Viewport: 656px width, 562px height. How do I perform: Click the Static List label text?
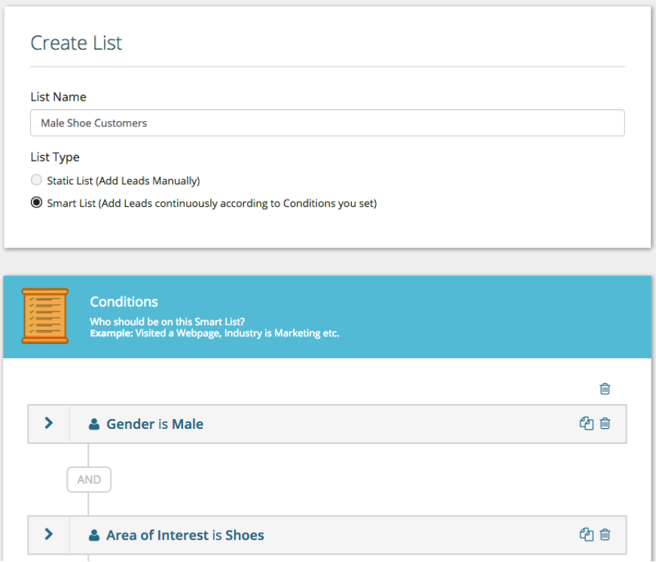[x=124, y=181]
